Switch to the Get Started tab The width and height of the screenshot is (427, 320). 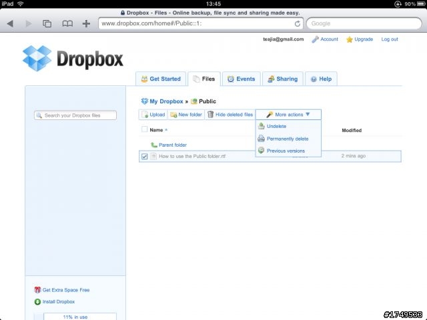point(161,79)
